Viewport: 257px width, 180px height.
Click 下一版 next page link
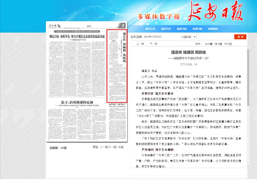(x=112, y=147)
